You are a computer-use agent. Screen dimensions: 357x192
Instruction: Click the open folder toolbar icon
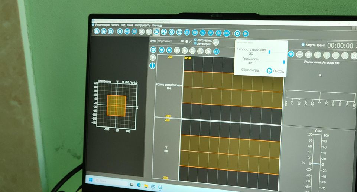(x=104, y=31)
